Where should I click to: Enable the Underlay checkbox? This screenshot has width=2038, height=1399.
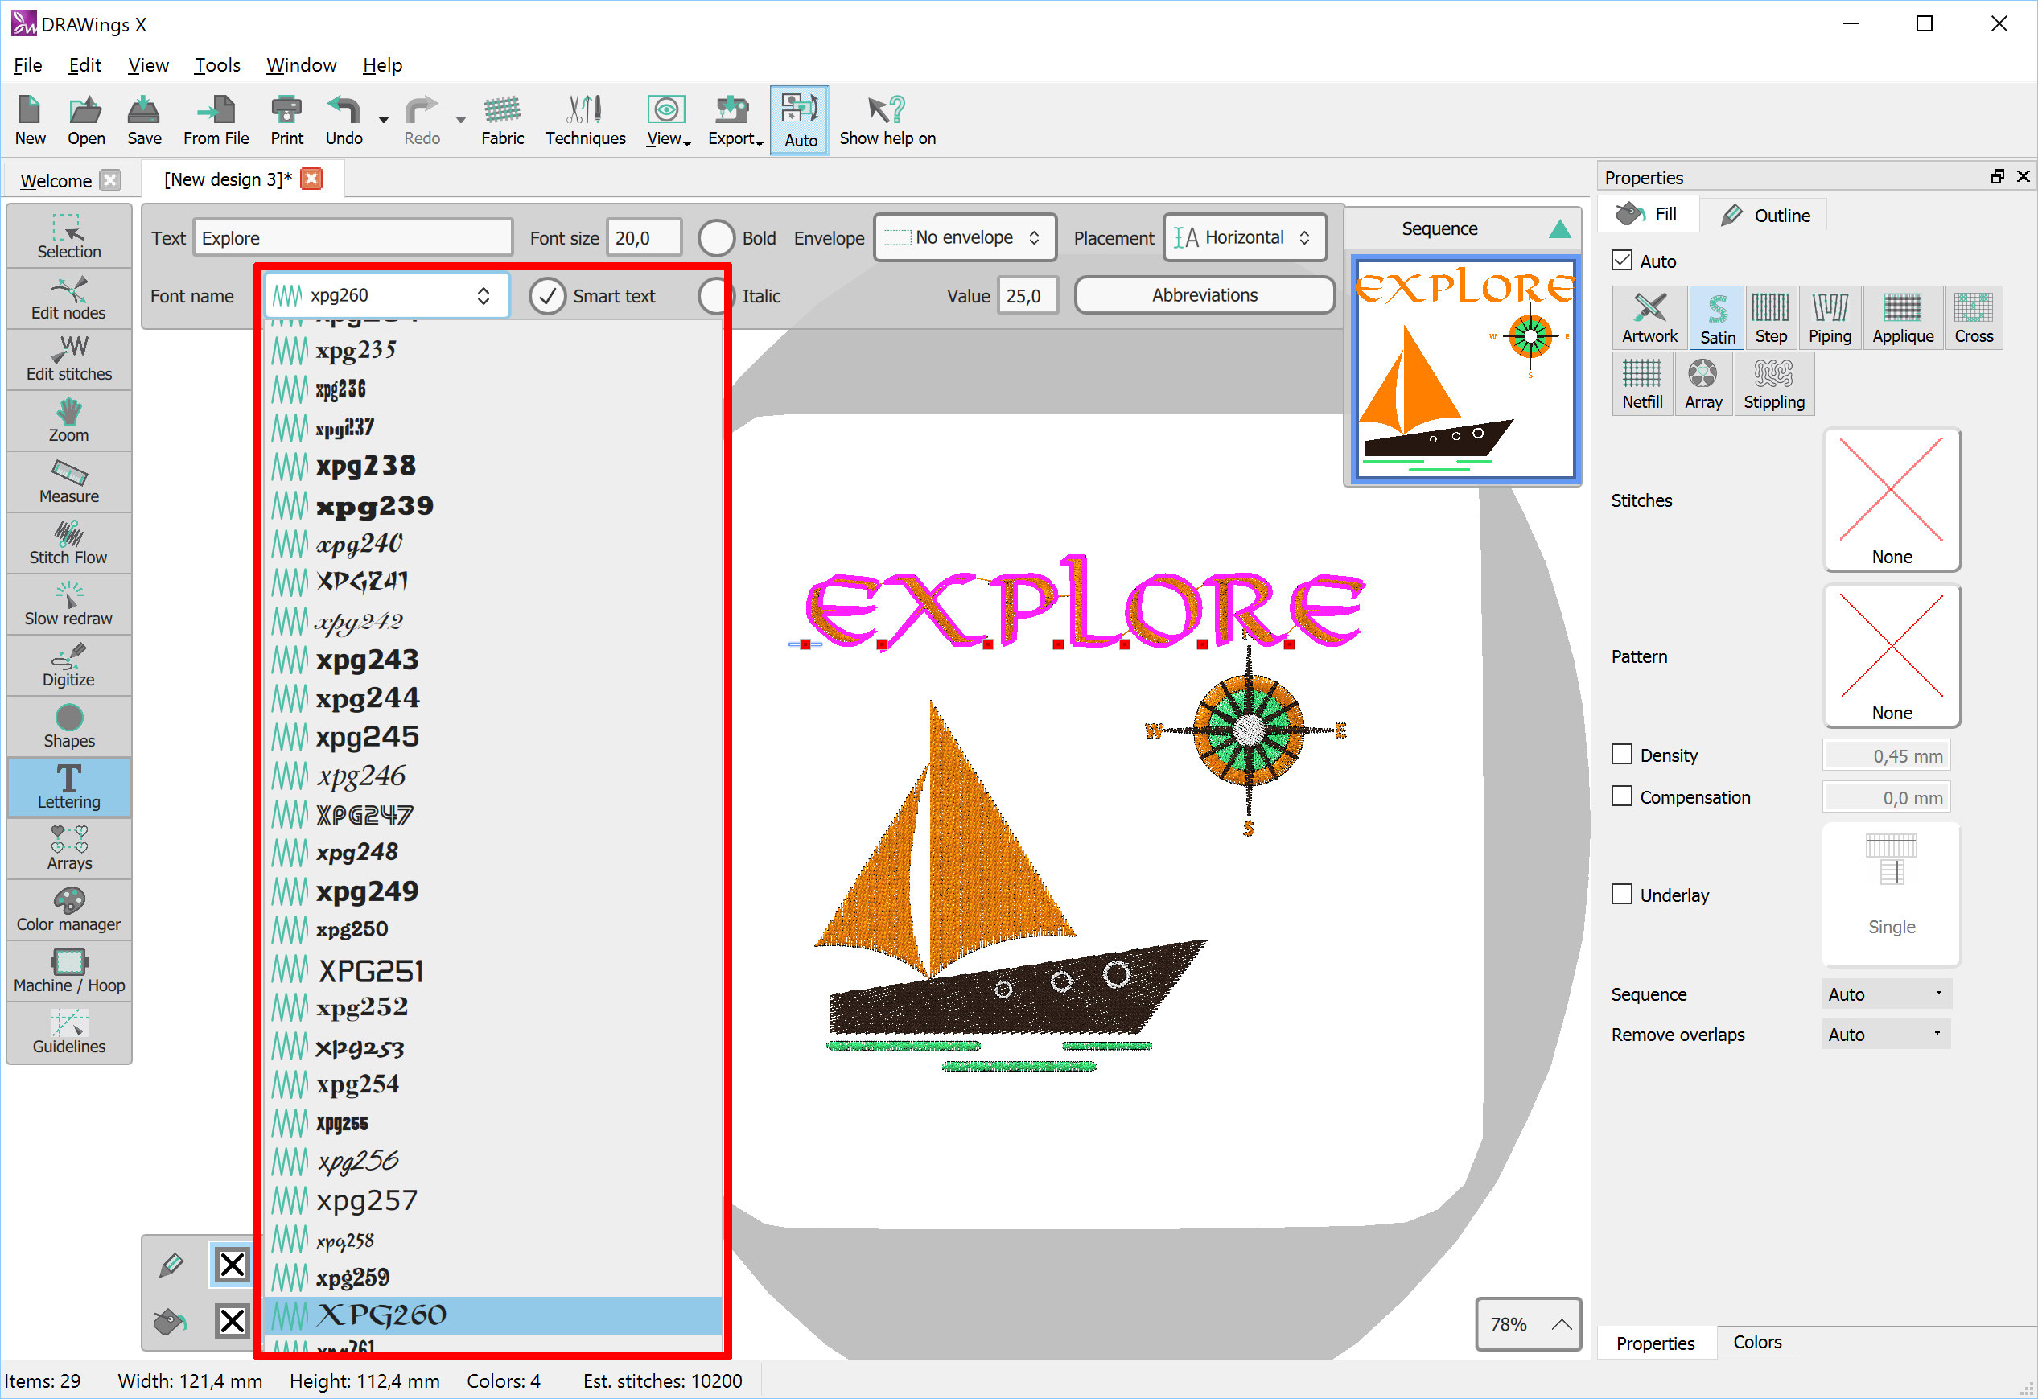[x=1621, y=894]
